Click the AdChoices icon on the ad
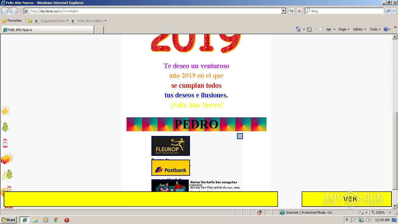The width and height of the screenshot is (398, 224). (x=240, y=136)
